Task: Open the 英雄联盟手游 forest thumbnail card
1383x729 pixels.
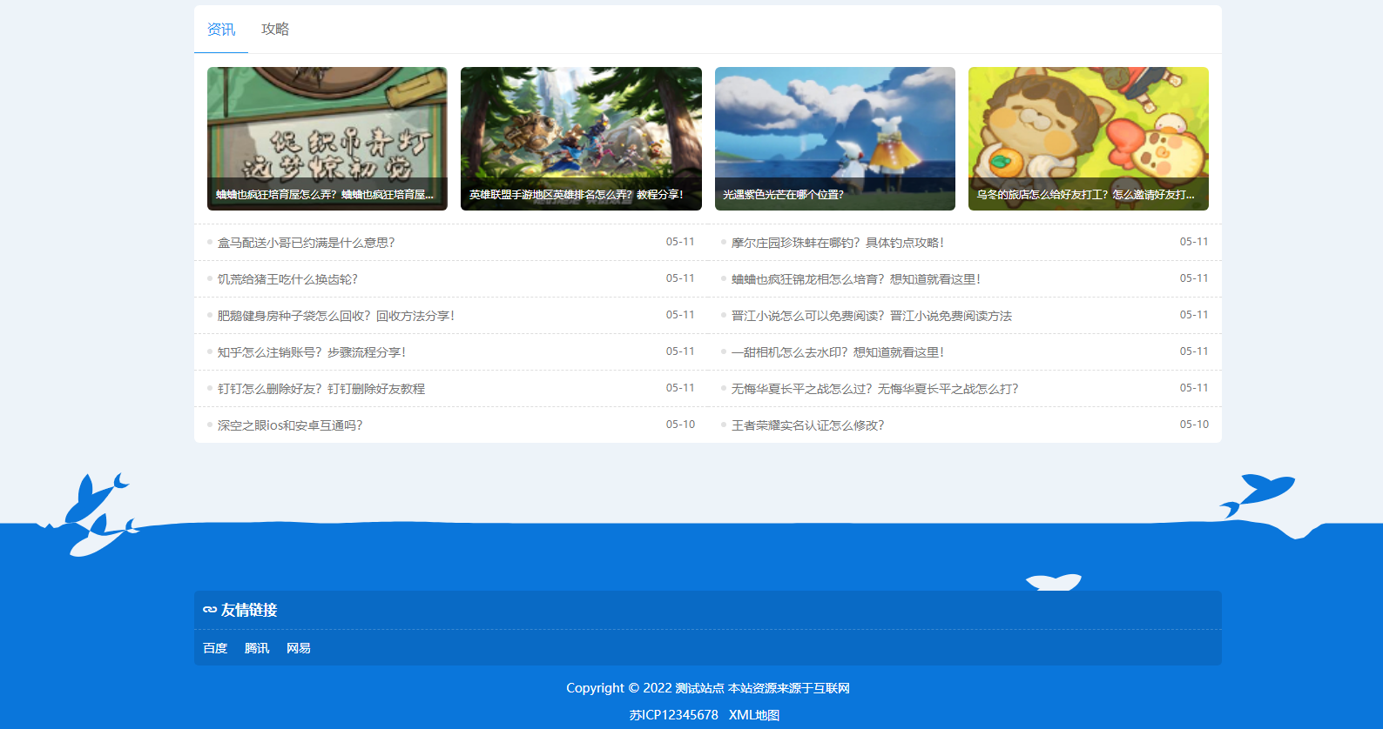Action: (581, 138)
